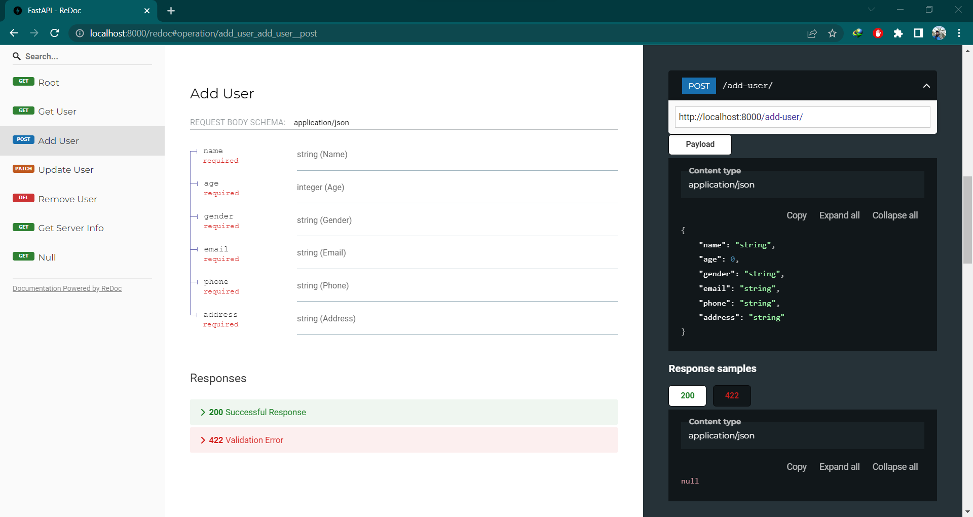Click the page reload icon
This screenshot has width=973, height=517.
pos(55,33)
